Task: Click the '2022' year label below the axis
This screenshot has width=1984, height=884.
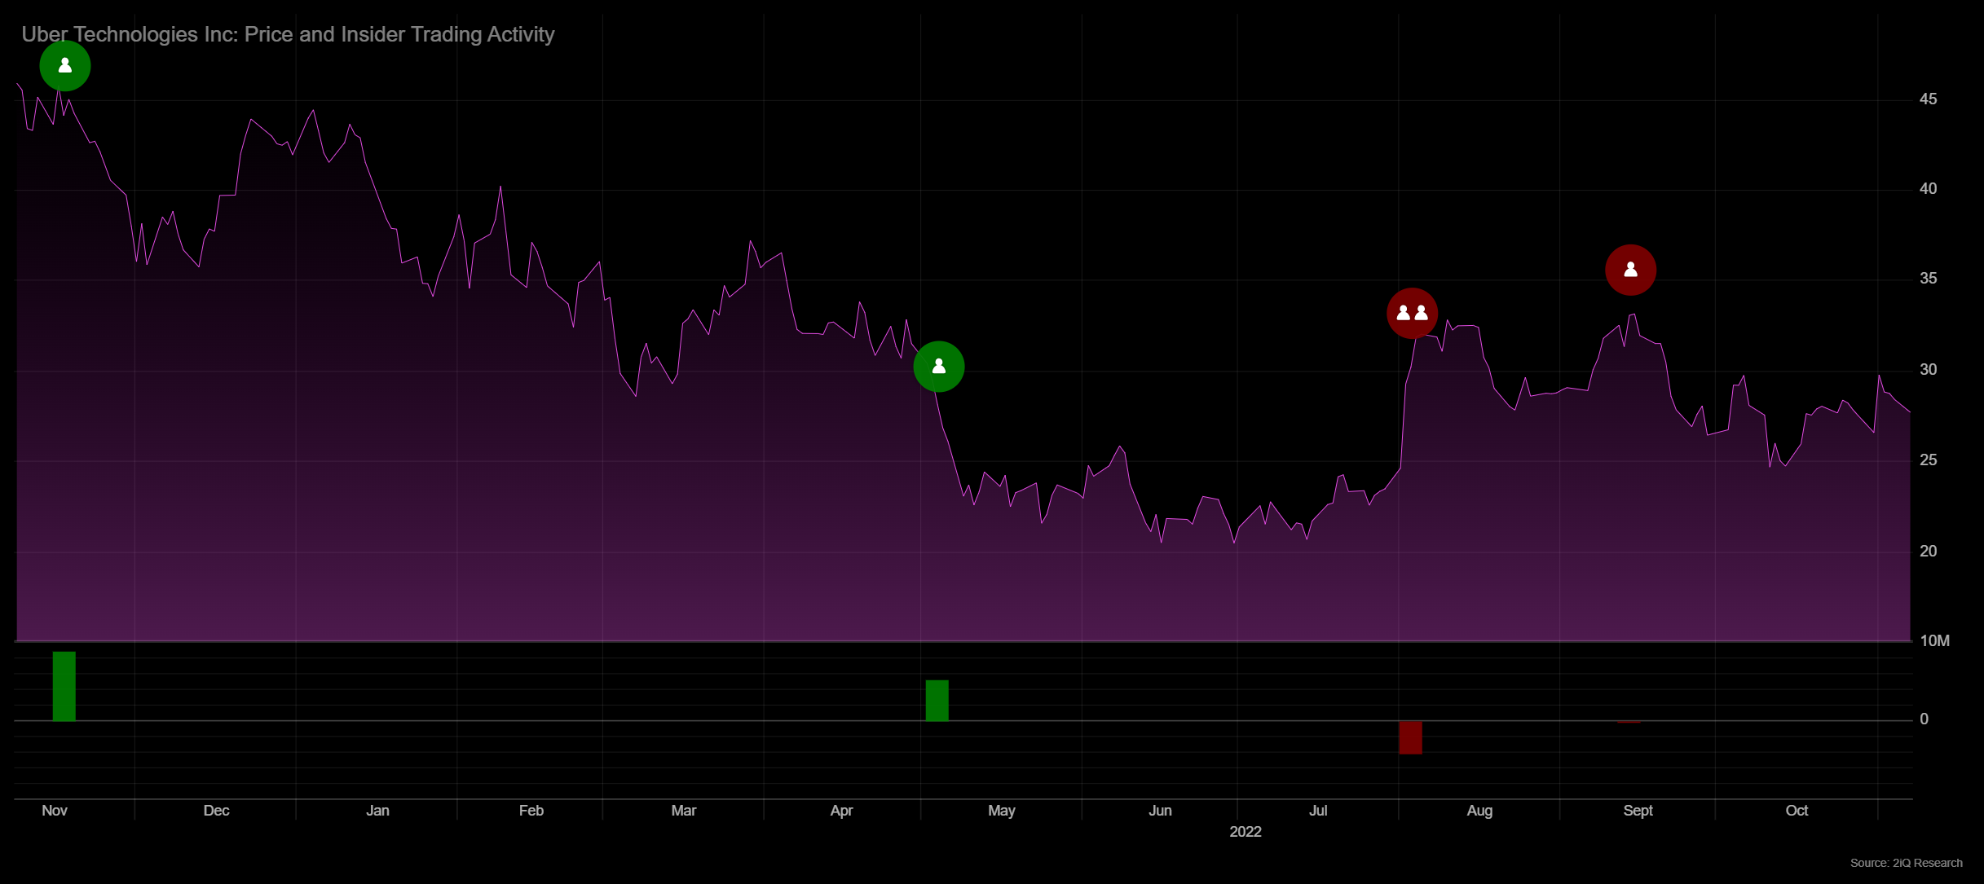Action: (x=1245, y=832)
